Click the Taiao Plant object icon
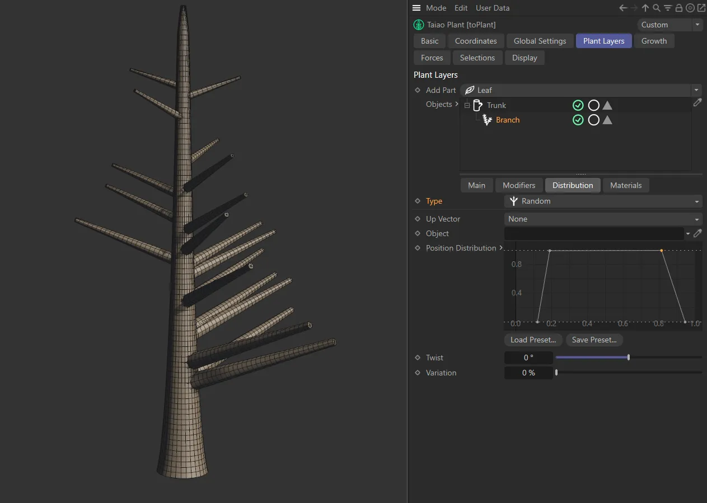Image resolution: width=707 pixels, height=503 pixels. coord(418,25)
